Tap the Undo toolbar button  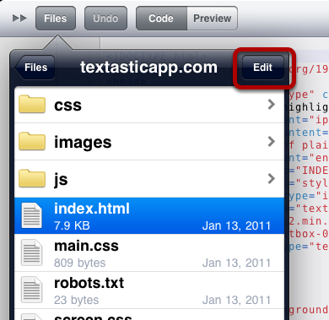[x=105, y=19]
